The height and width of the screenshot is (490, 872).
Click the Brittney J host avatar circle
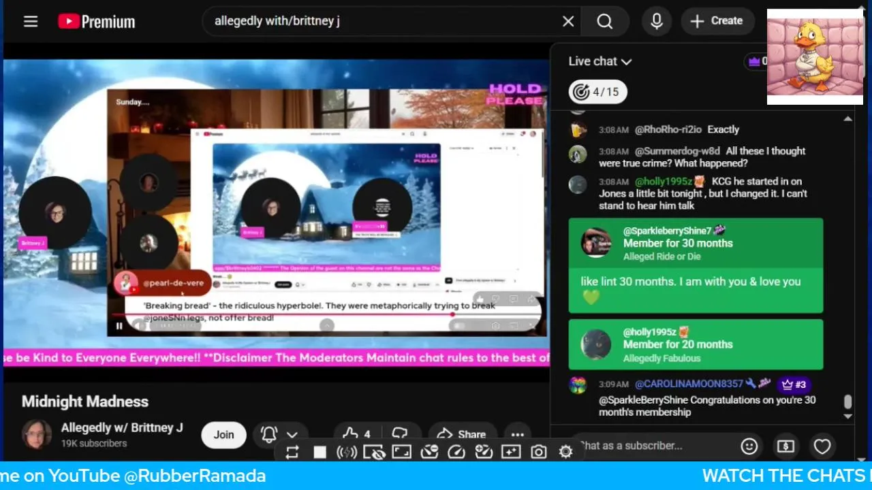coord(54,212)
